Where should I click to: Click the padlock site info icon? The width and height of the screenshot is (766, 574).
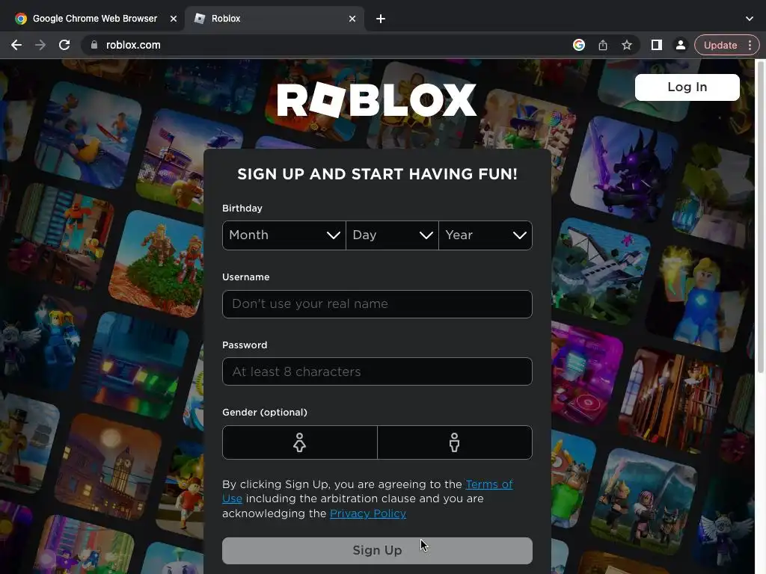[x=94, y=45]
